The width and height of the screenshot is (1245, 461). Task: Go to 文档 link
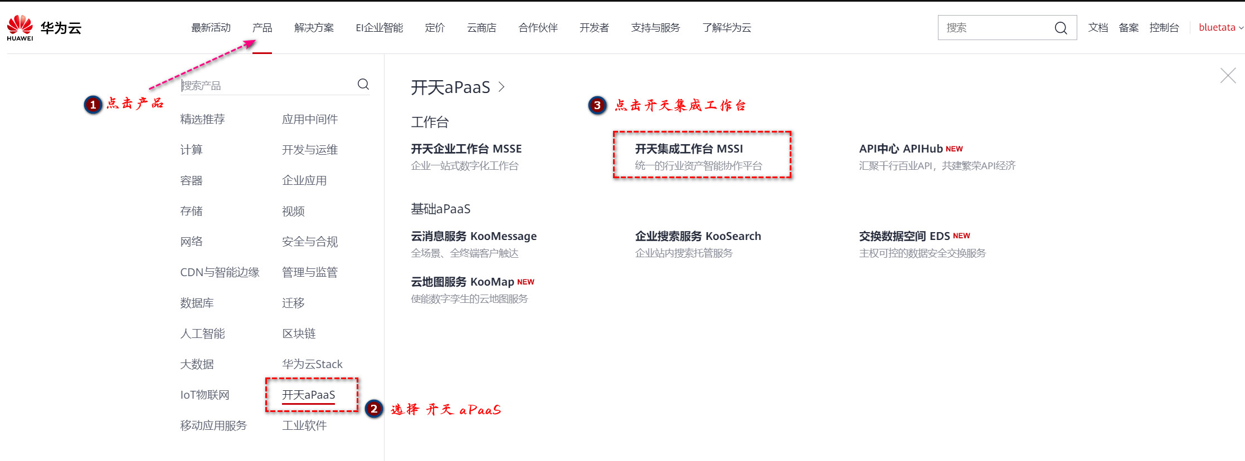coord(1098,27)
